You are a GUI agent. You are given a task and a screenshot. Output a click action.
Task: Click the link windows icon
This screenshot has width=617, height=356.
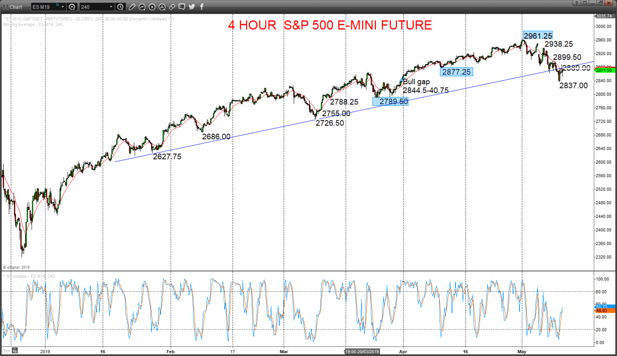click(x=172, y=7)
